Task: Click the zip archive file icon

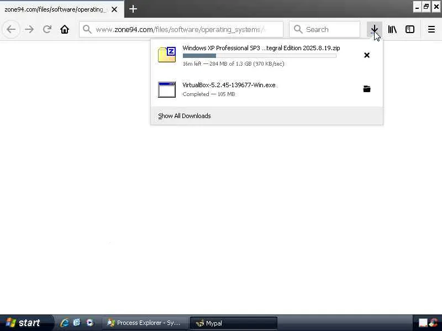Action: 167,55
